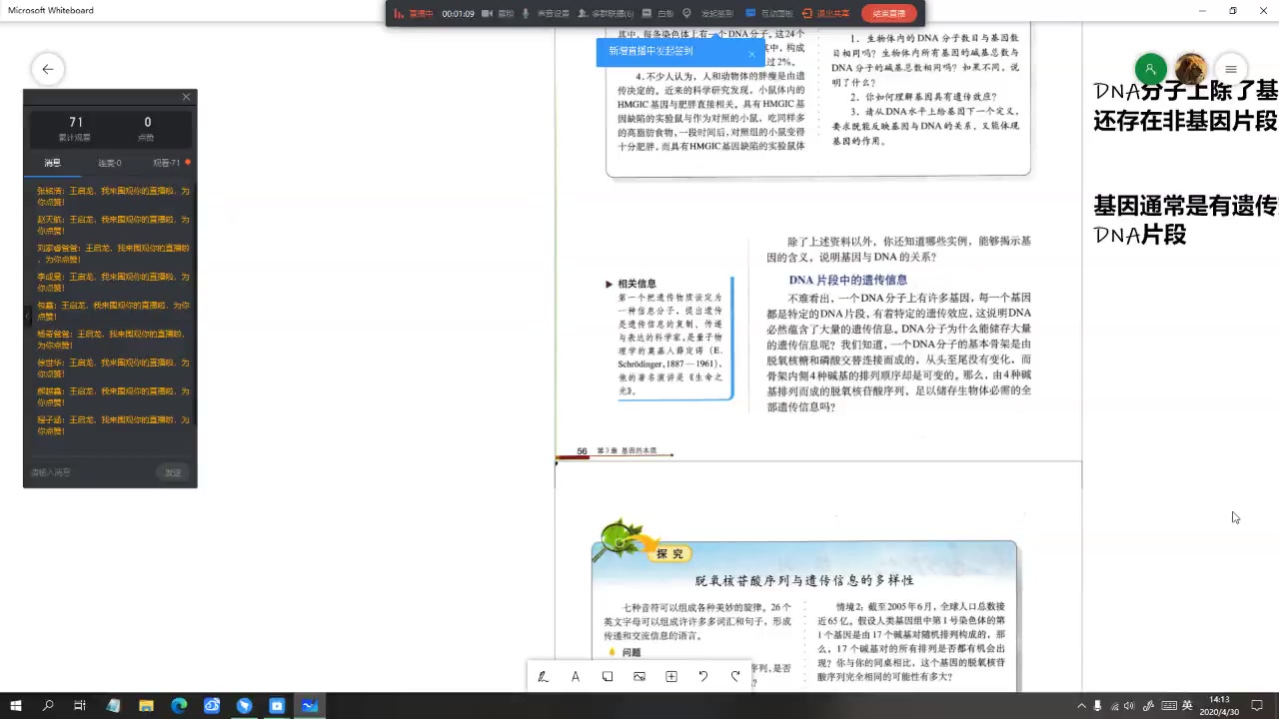Click the chat message from 徐世华
Viewport: 1279px width, 719px height.
[113, 367]
